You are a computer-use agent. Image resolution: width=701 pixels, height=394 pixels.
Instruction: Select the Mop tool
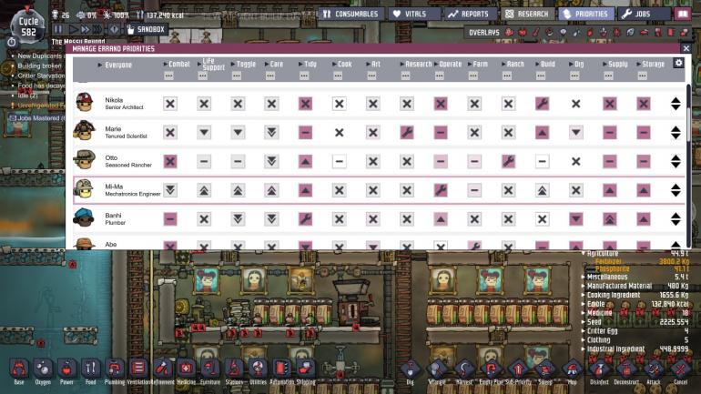(x=573, y=371)
